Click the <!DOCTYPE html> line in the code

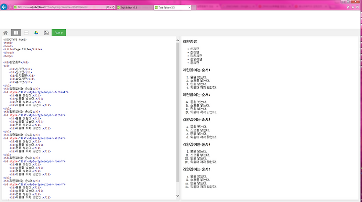point(15,40)
